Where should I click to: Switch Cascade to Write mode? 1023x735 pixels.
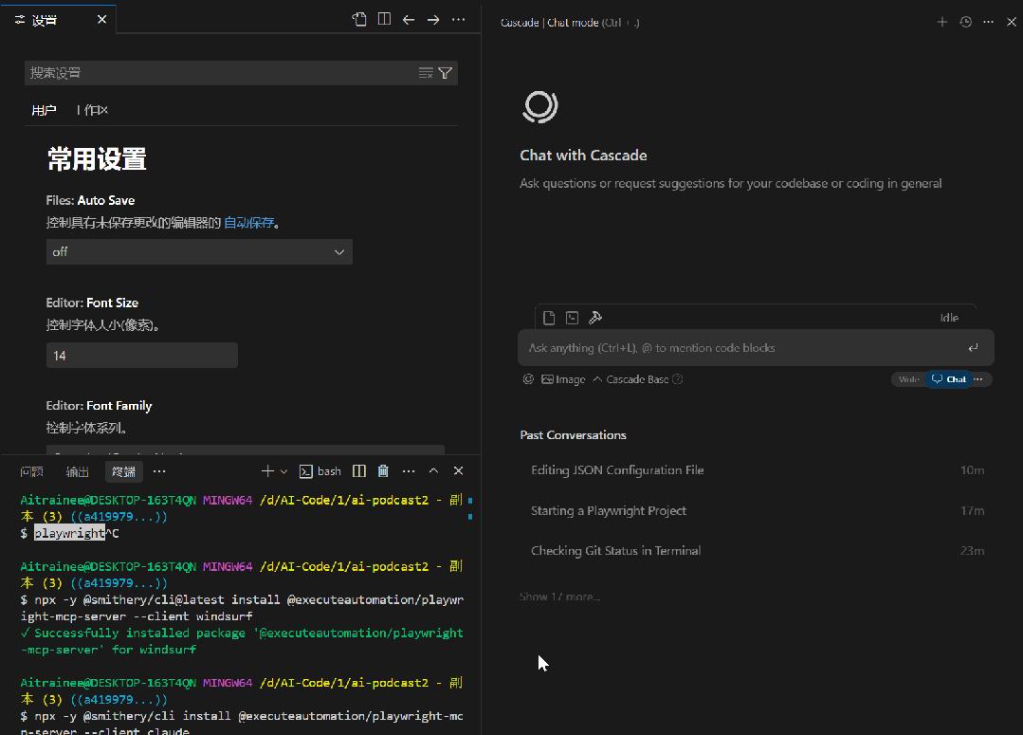[908, 379]
